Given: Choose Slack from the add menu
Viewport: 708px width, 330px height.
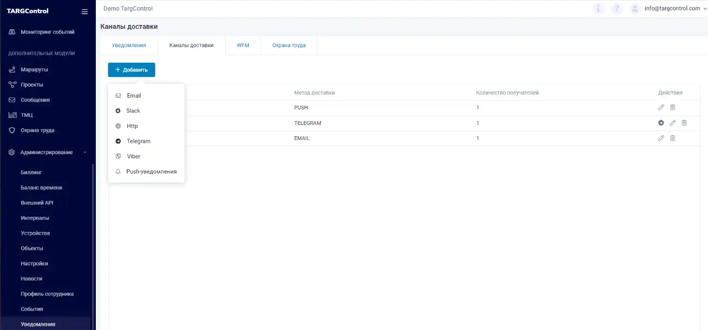Looking at the screenshot, I should (146, 111).
